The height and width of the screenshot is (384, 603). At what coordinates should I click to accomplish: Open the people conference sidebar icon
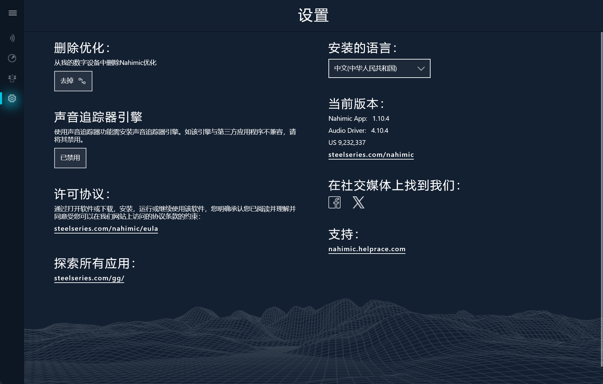click(12, 78)
